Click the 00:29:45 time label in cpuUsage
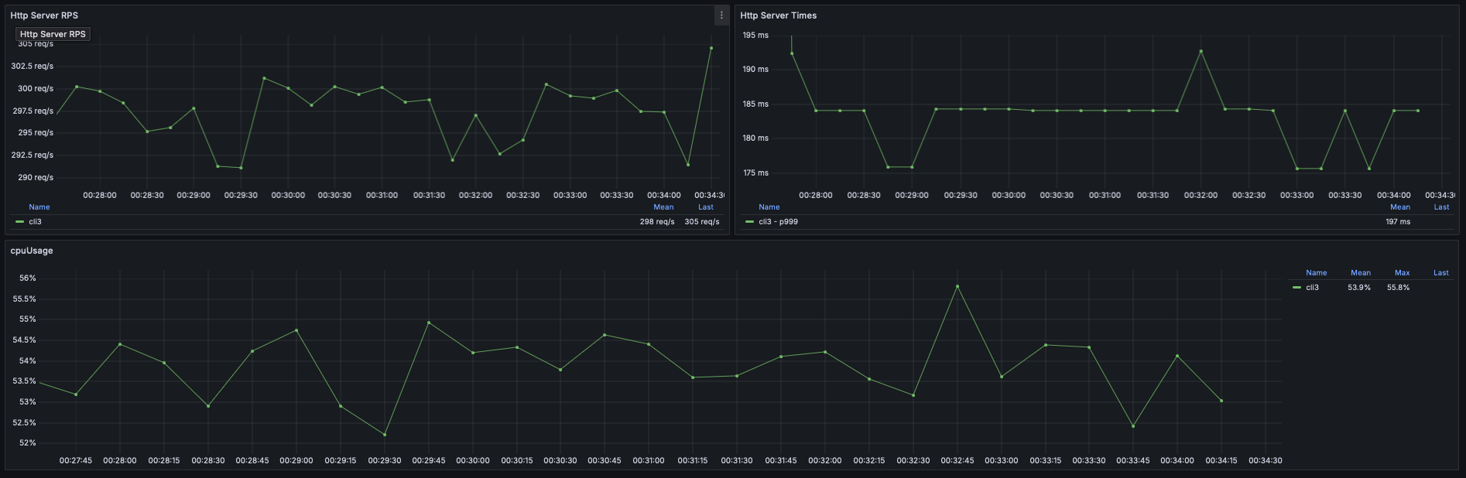This screenshot has height=478, width=1466. (x=429, y=461)
